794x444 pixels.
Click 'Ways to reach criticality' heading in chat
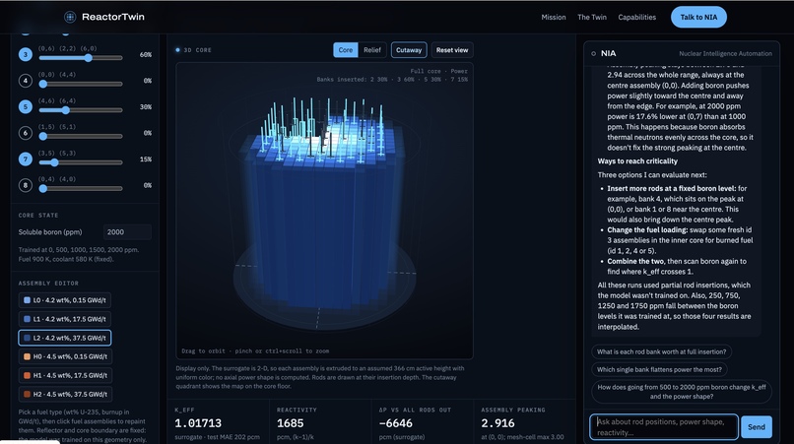pos(637,161)
